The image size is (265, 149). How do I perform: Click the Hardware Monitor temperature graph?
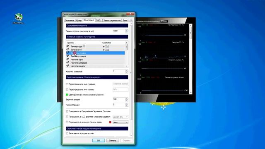[x=162, y=33]
